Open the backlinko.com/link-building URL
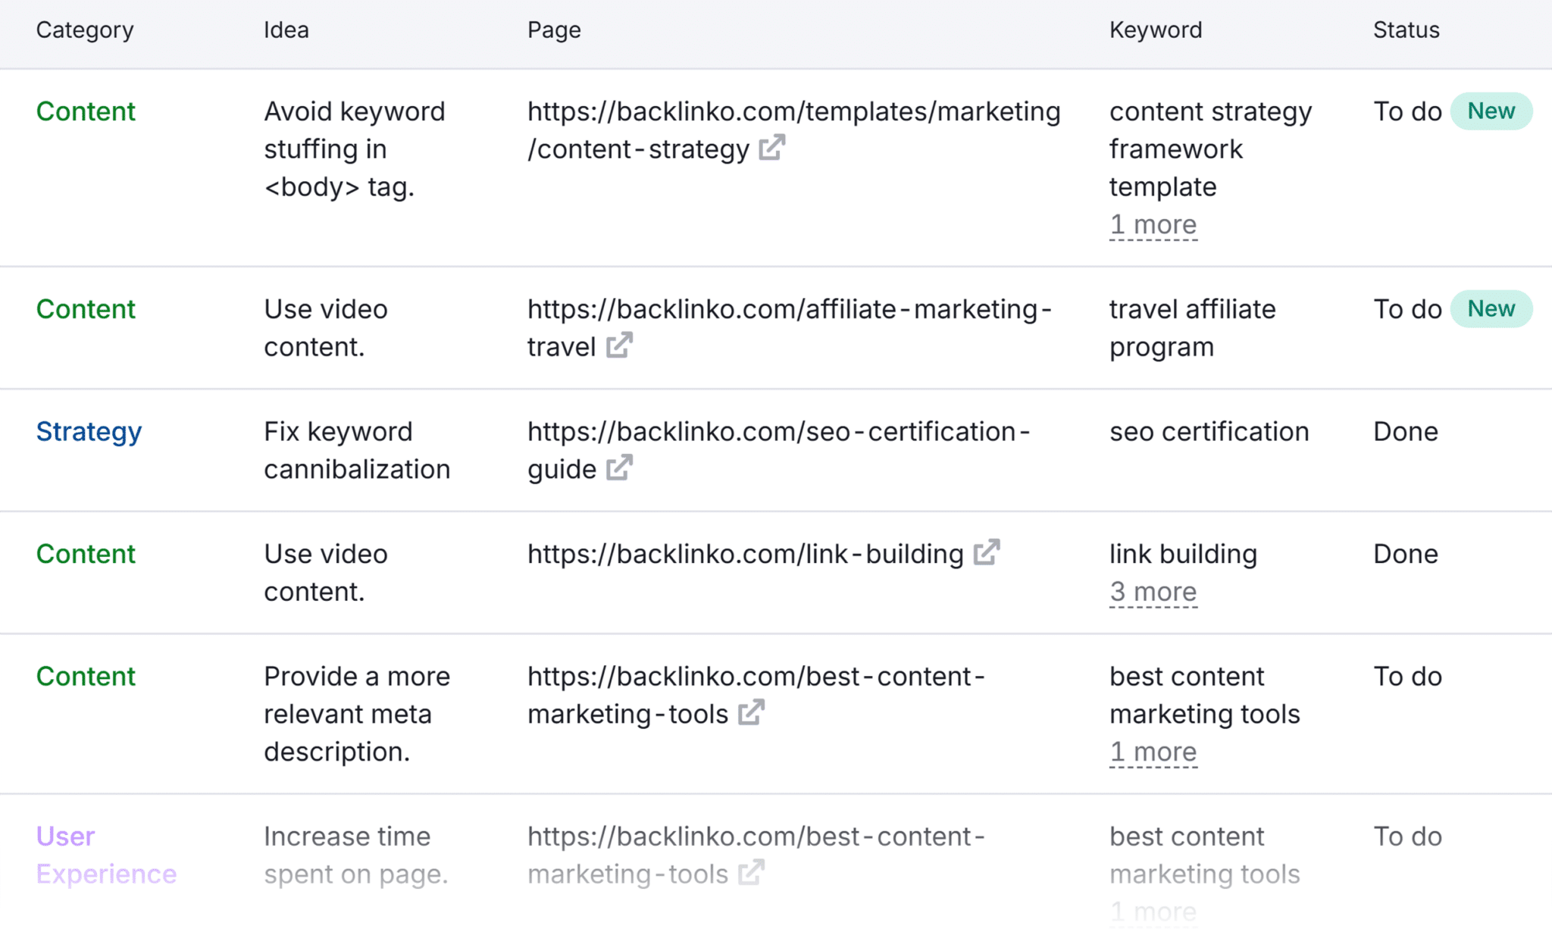The width and height of the screenshot is (1552, 951). pyautogui.click(x=746, y=554)
